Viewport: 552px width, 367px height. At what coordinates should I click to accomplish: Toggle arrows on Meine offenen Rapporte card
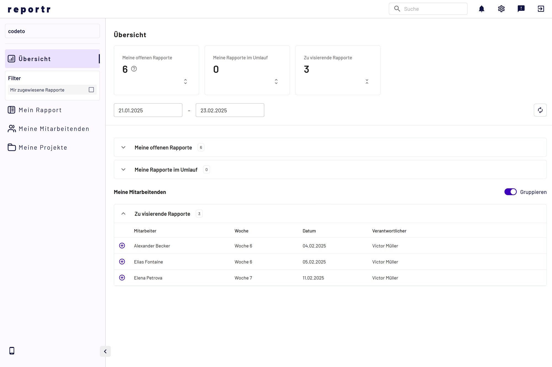(185, 81)
